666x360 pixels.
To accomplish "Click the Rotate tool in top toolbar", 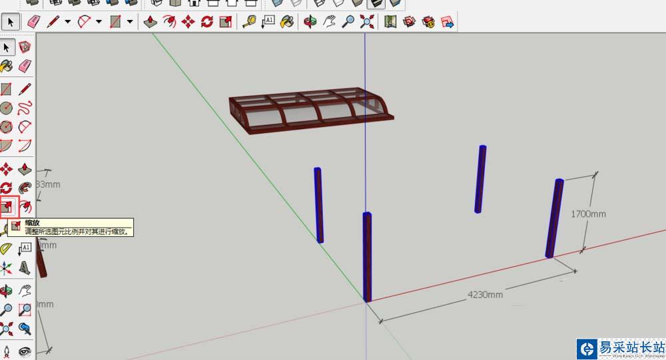I will pos(206,22).
